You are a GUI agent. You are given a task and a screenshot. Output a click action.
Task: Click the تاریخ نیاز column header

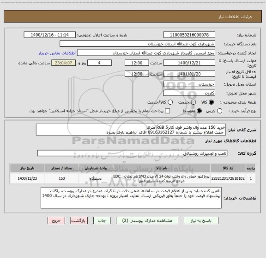coord(27,168)
